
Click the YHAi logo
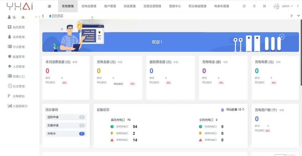pyautogui.click(x=20, y=6)
